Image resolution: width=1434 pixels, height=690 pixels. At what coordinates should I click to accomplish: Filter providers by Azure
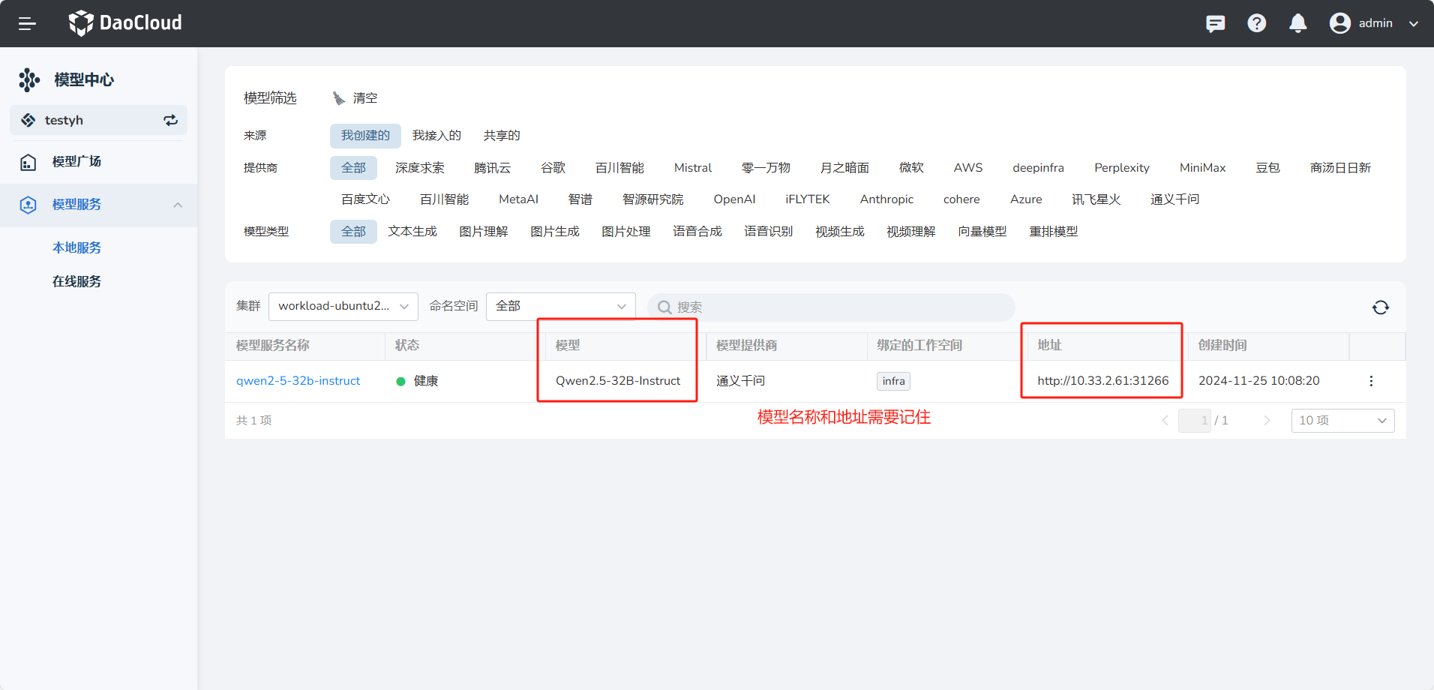tap(1026, 199)
